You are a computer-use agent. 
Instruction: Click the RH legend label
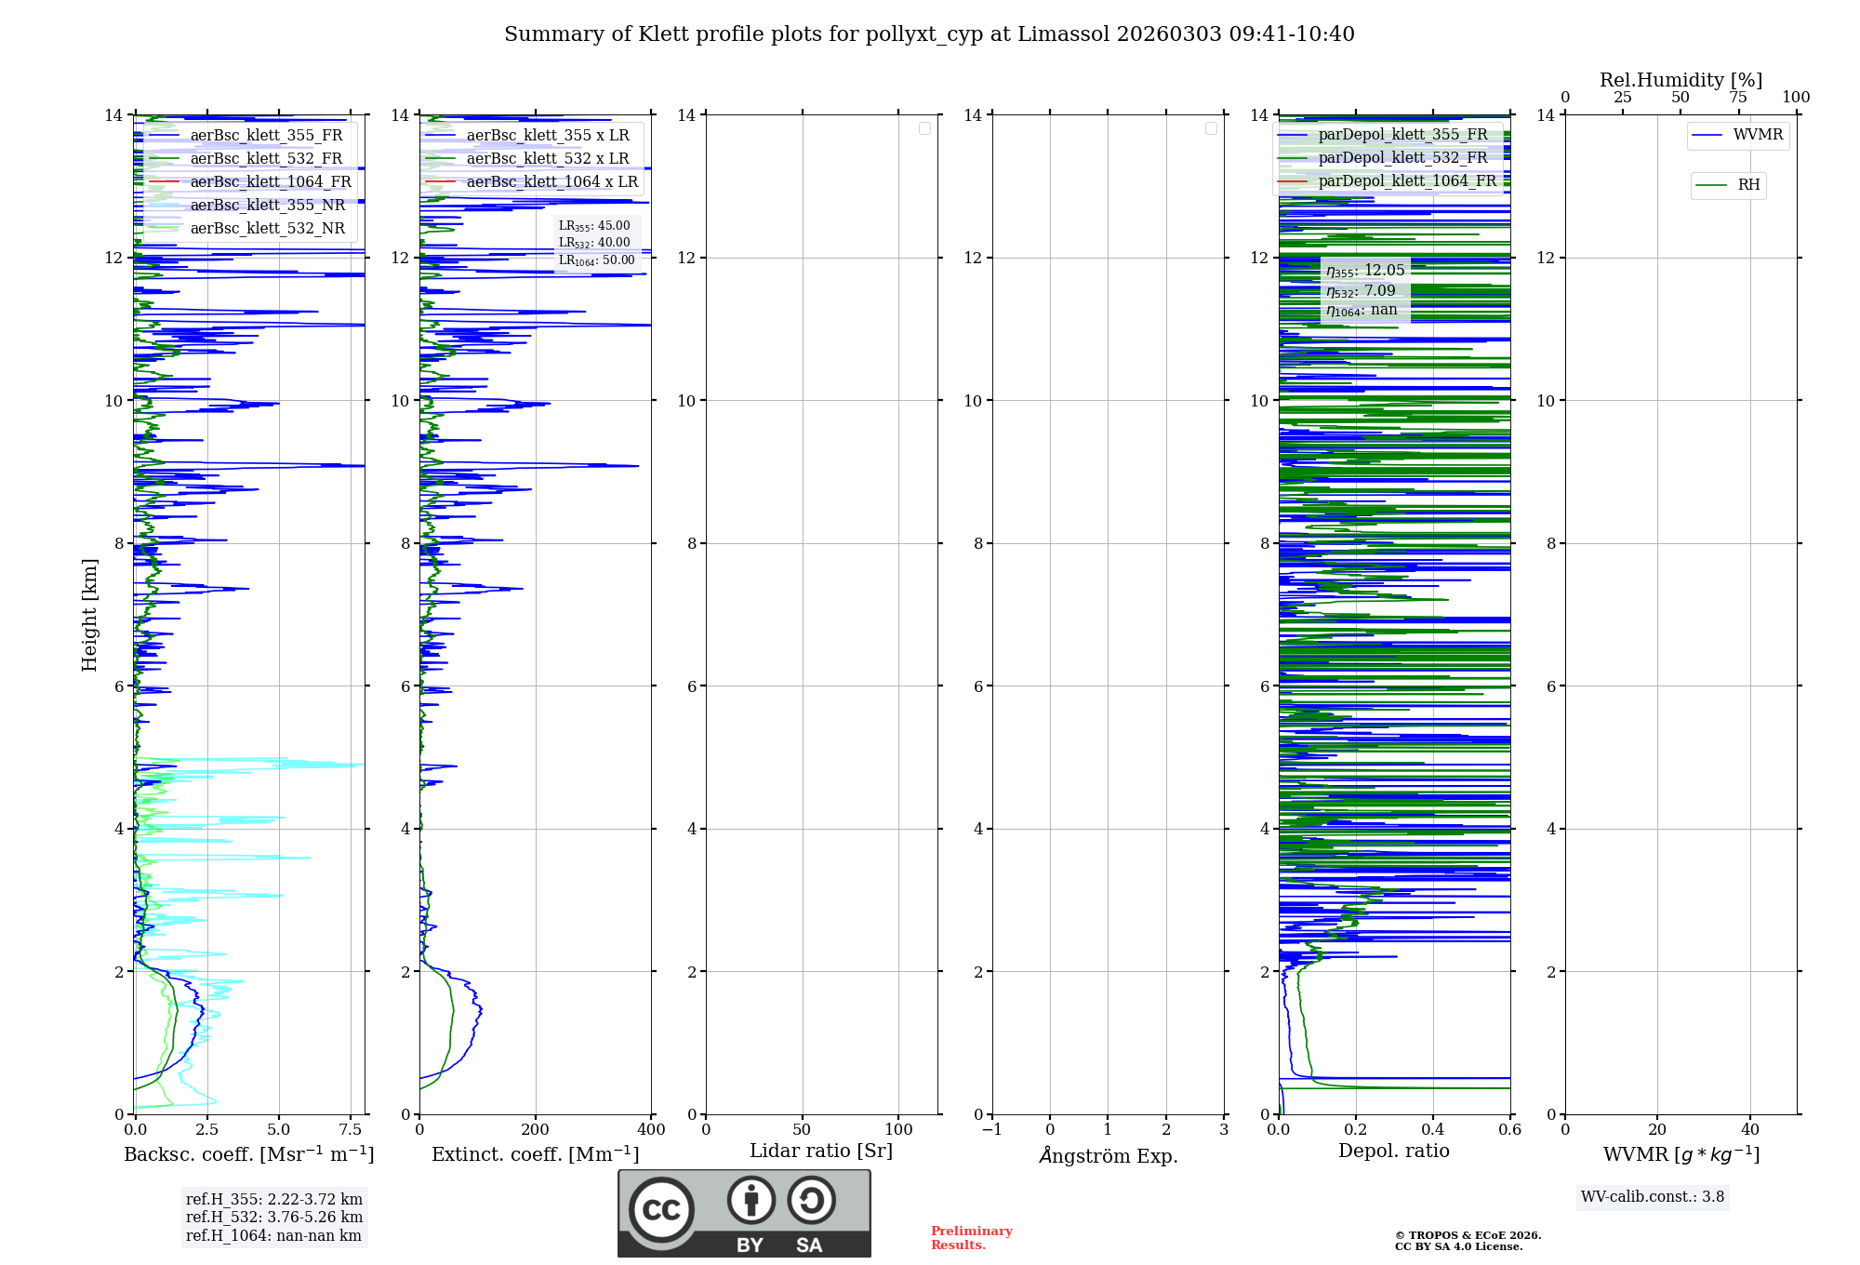click(x=1748, y=185)
